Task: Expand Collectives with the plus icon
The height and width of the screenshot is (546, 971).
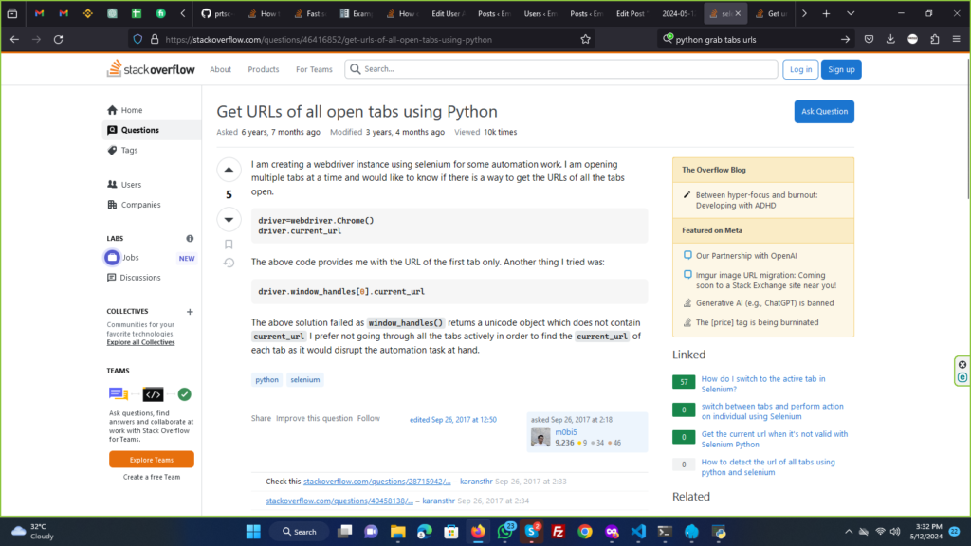Action: point(190,311)
